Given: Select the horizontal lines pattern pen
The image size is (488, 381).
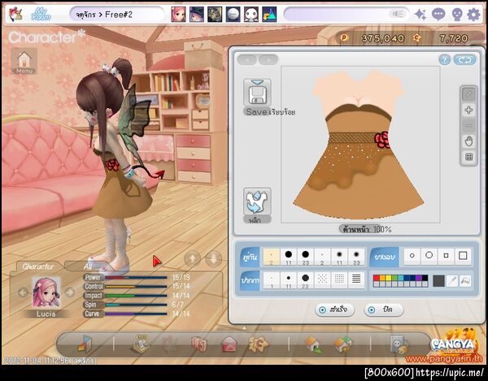Looking at the screenshot, I should (356, 280).
